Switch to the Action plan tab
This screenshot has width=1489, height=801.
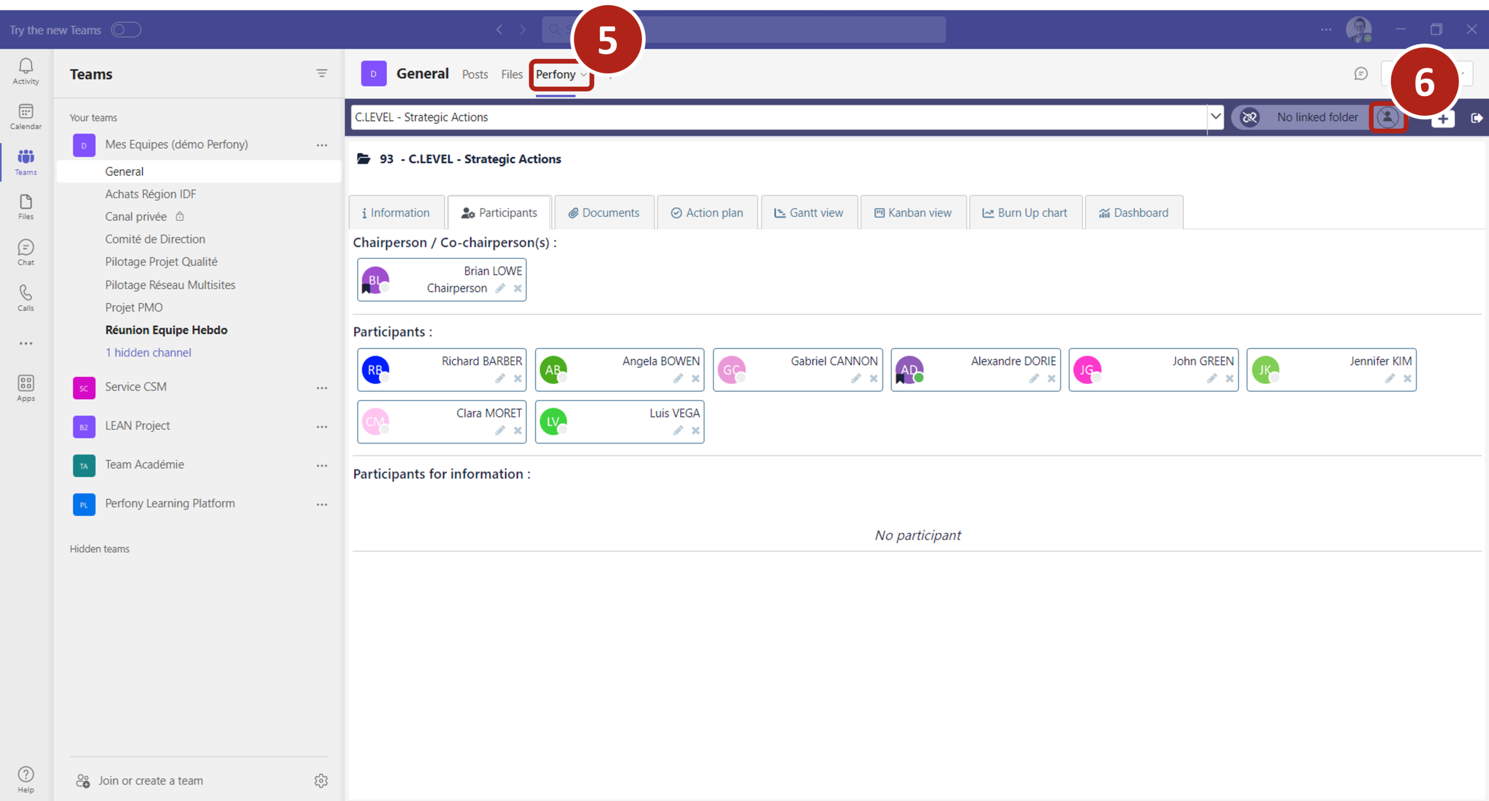pyautogui.click(x=707, y=213)
